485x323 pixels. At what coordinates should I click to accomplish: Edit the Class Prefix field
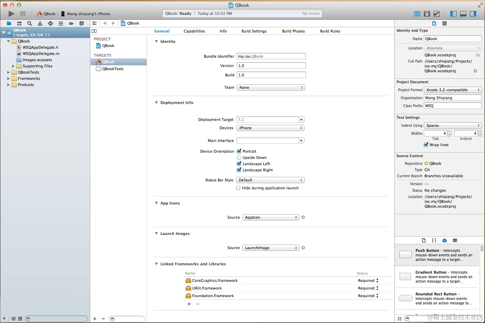(453, 106)
